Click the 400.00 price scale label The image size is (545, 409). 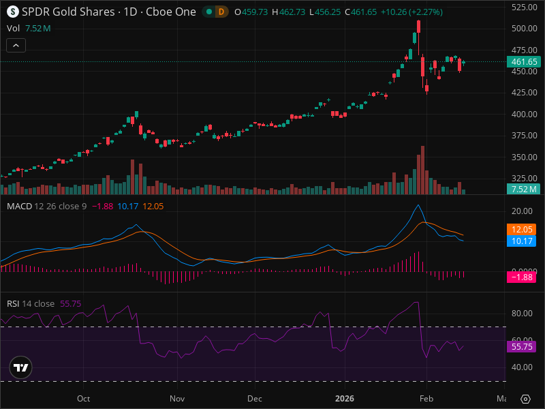pyautogui.click(x=525, y=114)
